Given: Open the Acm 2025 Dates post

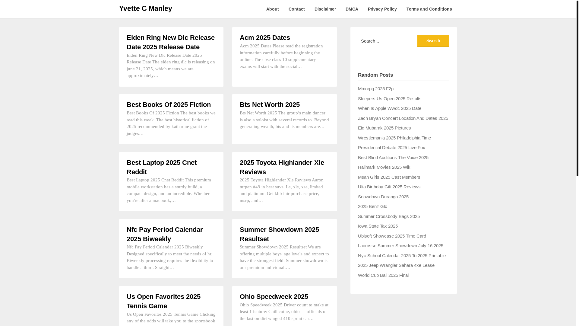Looking at the screenshot, I should [x=265, y=37].
